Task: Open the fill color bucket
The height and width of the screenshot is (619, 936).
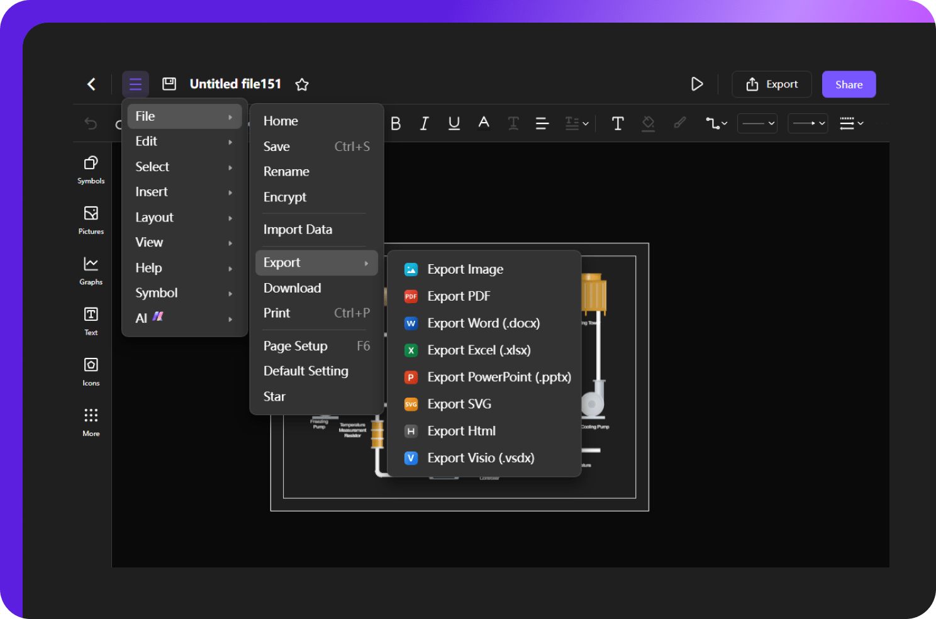Action: [x=649, y=123]
